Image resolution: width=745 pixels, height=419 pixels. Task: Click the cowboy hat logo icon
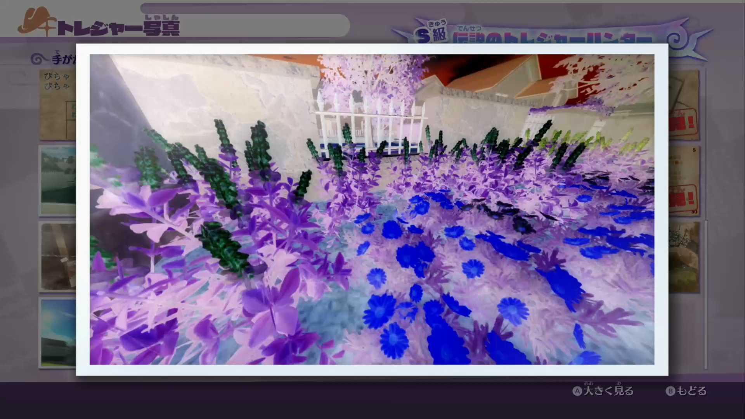coord(37,22)
